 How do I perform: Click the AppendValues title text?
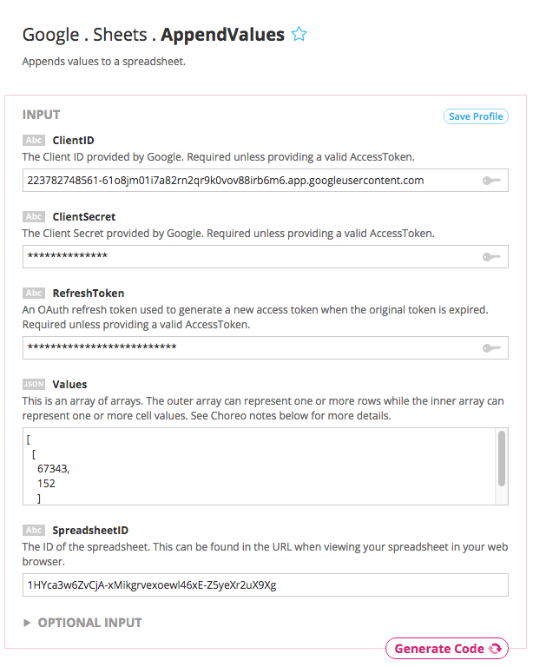tap(222, 35)
